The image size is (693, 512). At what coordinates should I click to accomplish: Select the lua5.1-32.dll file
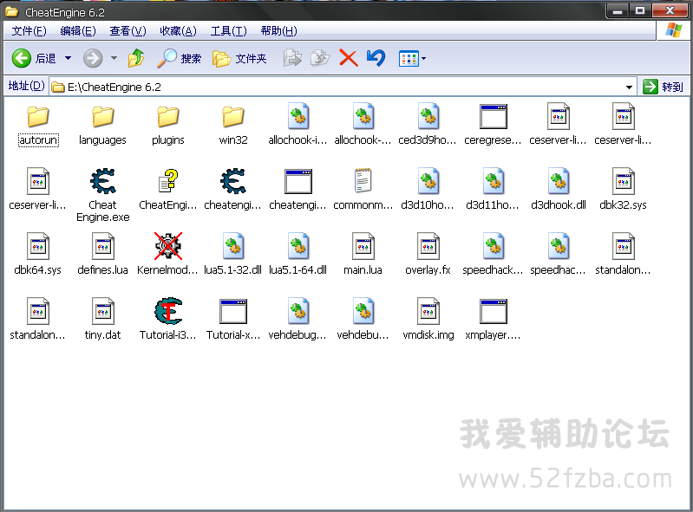pyautogui.click(x=233, y=254)
